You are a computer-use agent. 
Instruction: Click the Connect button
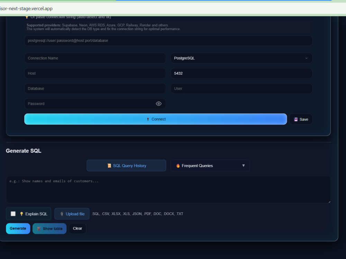tap(156, 119)
